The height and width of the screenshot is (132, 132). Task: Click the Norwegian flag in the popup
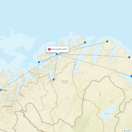point(49,49)
